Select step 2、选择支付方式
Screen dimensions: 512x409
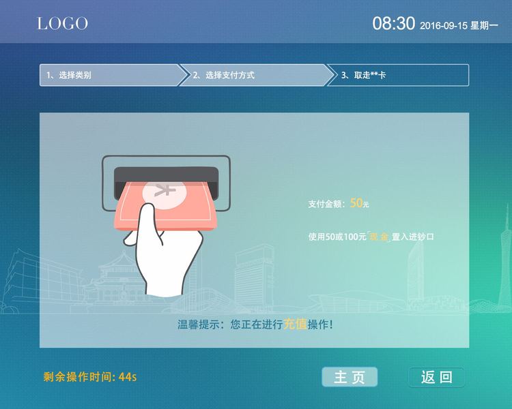click(x=256, y=76)
